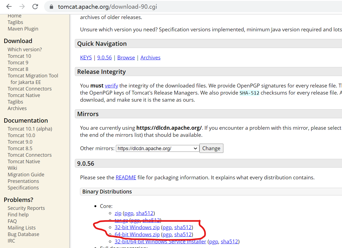Open pgp link for 64-bit Windows zip
Viewport: 342px width, 248px height.
167,234
